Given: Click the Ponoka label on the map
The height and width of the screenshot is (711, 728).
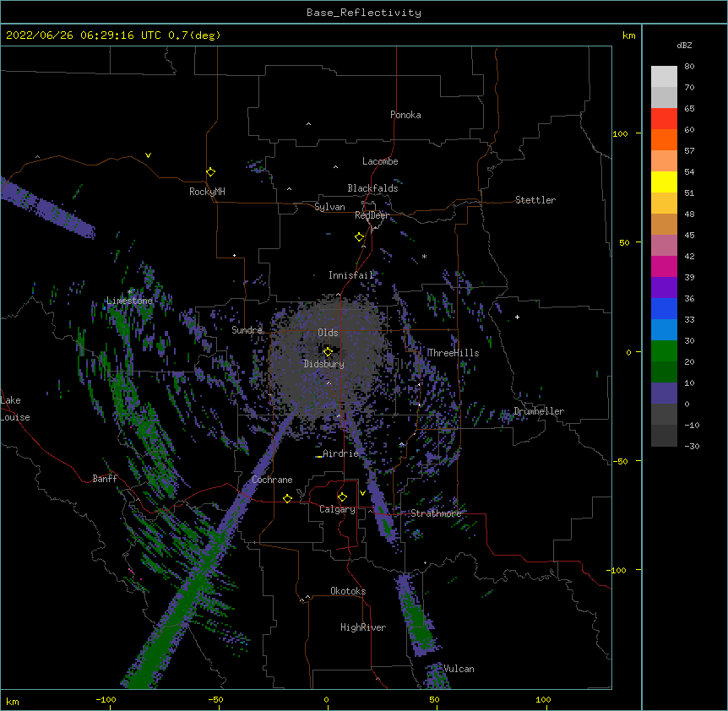Looking at the screenshot, I should (405, 115).
